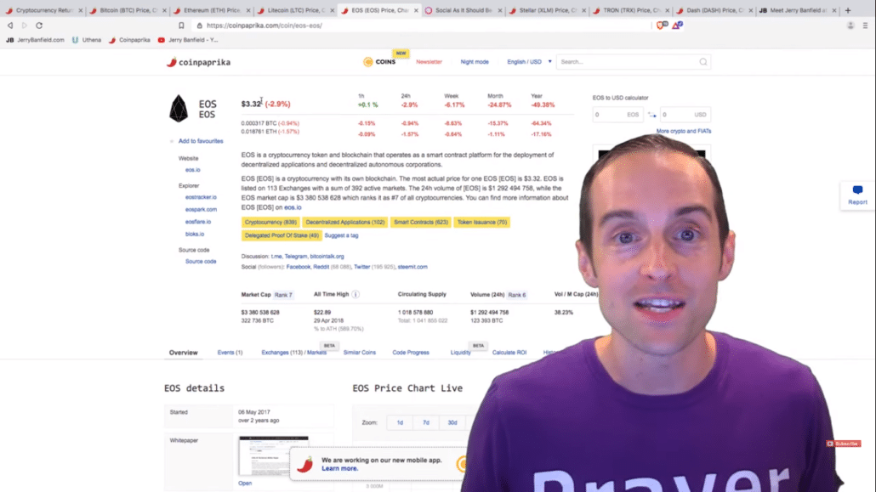Open eosflare.io explorer link

coord(198,222)
